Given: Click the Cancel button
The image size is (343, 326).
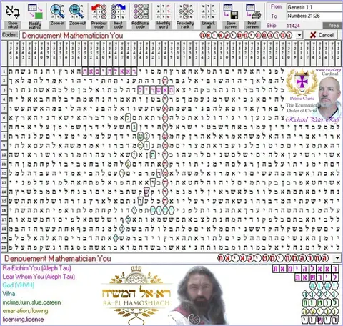Looking at the screenshot, I should tap(322, 35).
